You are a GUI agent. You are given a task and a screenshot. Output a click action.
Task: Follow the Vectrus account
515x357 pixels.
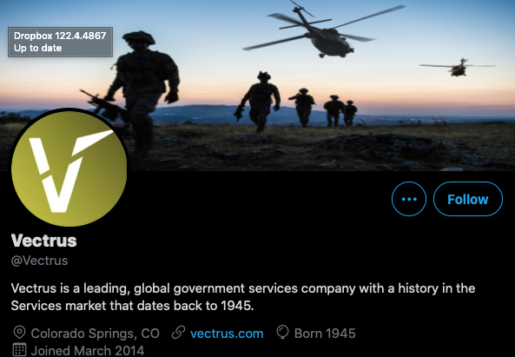(468, 199)
